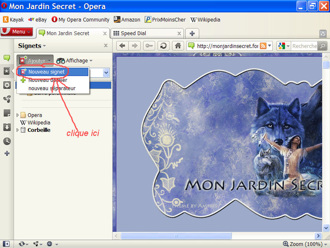Viewport: 330px width, 248px height.
Task: Open the eBay bookmark
Action: (38, 19)
